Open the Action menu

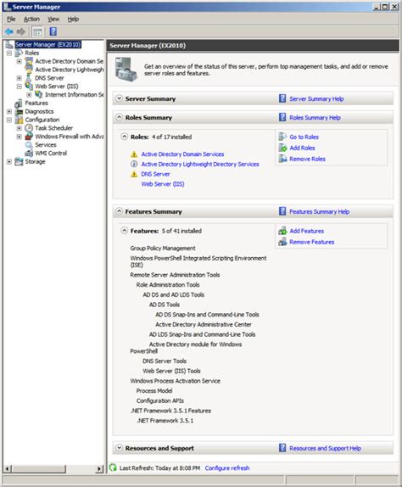31,19
